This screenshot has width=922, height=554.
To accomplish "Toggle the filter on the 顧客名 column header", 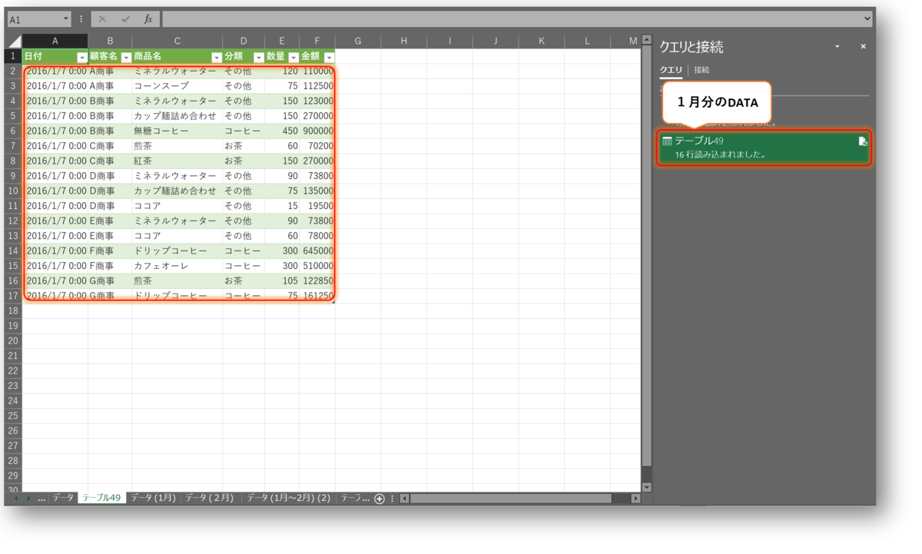I will (x=127, y=56).
